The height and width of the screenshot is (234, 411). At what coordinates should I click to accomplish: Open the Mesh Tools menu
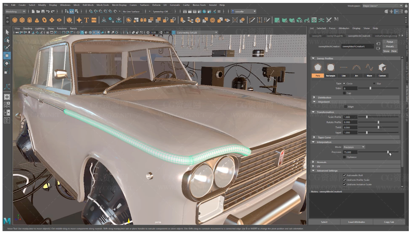click(103, 5)
